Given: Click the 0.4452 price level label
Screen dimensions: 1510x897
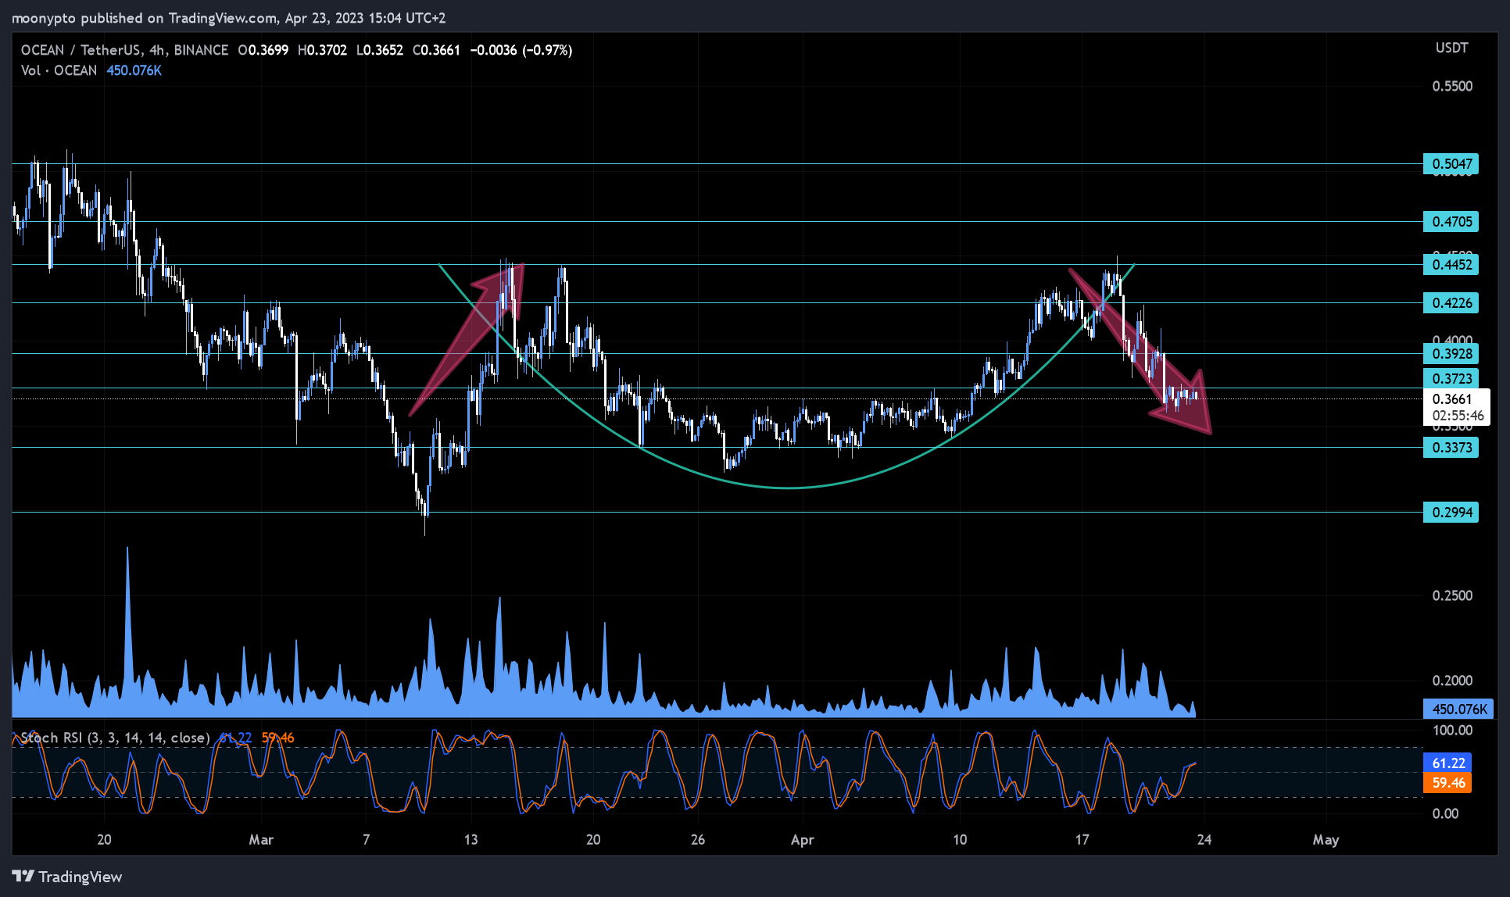Looking at the screenshot, I should click(1451, 265).
